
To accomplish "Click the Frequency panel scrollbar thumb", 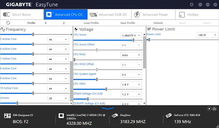I will [x=71, y=81].
